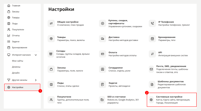Open SEO и счетчики title
Viewport: 201px width, 111px height.
(117, 97)
